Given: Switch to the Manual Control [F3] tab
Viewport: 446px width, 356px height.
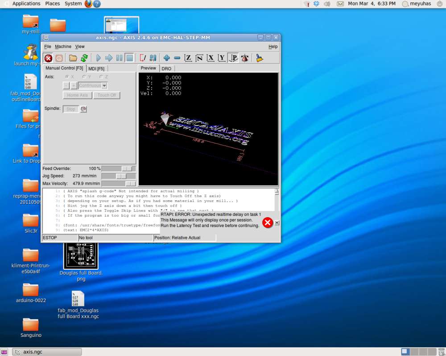Looking at the screenshot, I should pos(64,68).
